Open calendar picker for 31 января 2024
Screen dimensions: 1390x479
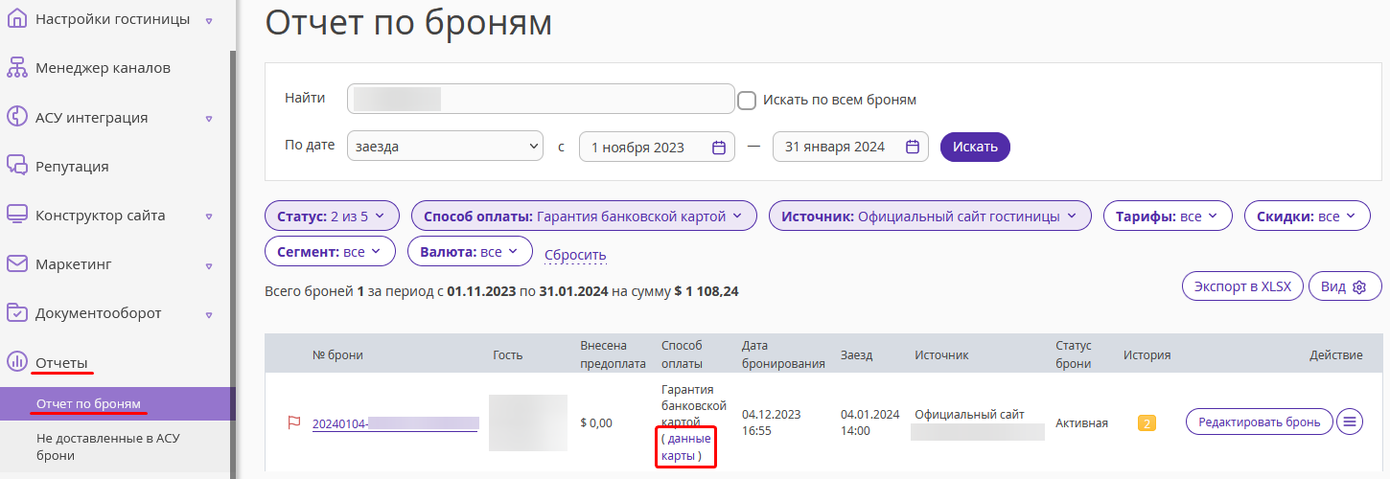click(x=913, y=148)
